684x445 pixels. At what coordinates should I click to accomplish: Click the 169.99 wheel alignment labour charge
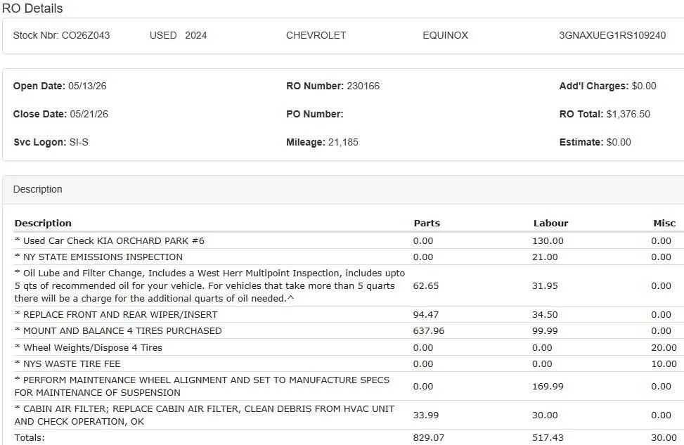[x=548, y=387]
